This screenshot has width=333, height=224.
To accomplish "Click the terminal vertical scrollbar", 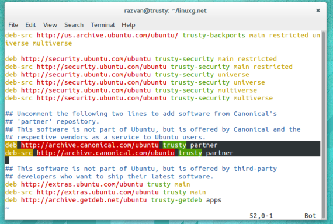I will [324, 125].
